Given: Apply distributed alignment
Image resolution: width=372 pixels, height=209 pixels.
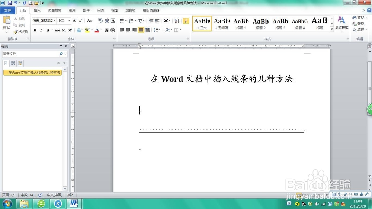Looking at the screenshot, I should [147, 30].
